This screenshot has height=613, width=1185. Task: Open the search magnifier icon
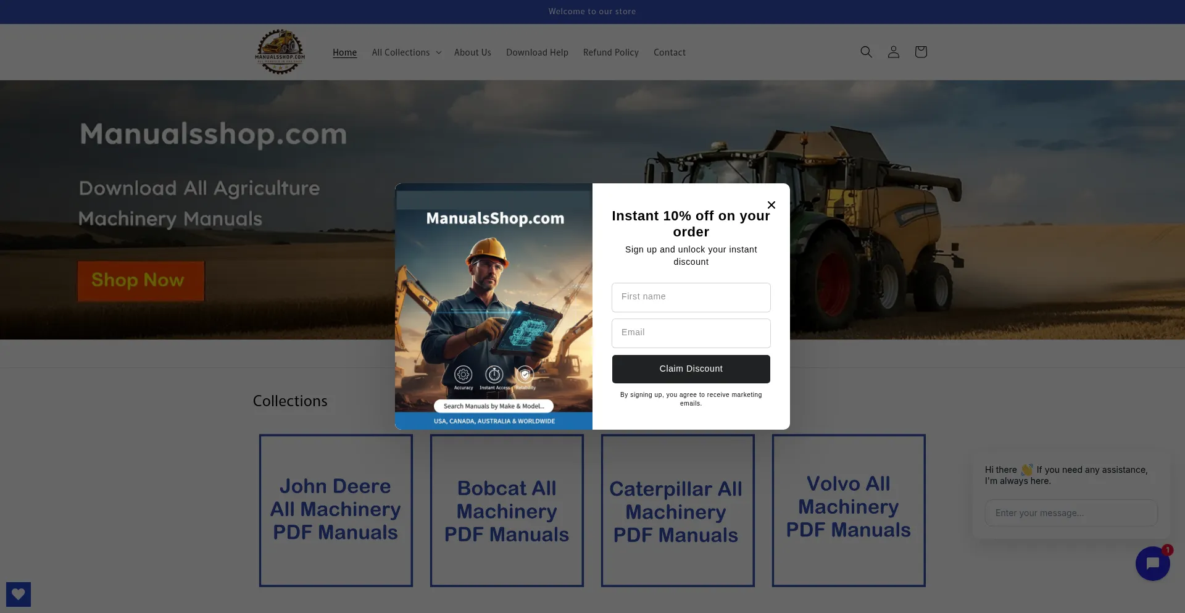click(866, 52)
